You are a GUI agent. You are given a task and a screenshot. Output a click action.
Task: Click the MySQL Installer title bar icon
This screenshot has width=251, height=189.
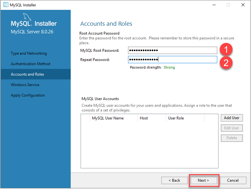click(5, 5)
